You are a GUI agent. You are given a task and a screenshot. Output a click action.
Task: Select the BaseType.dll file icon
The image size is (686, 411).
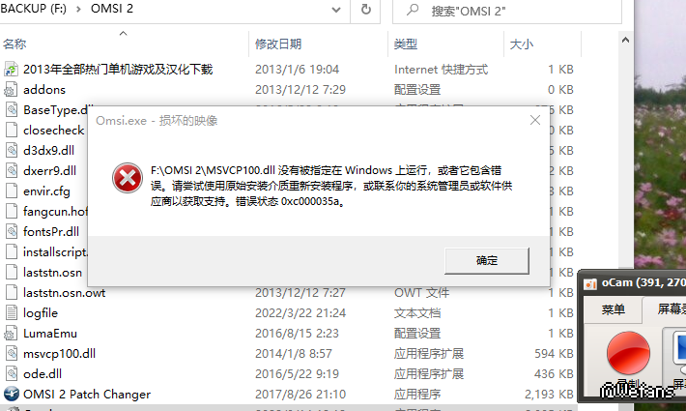[x=11, y=109]
